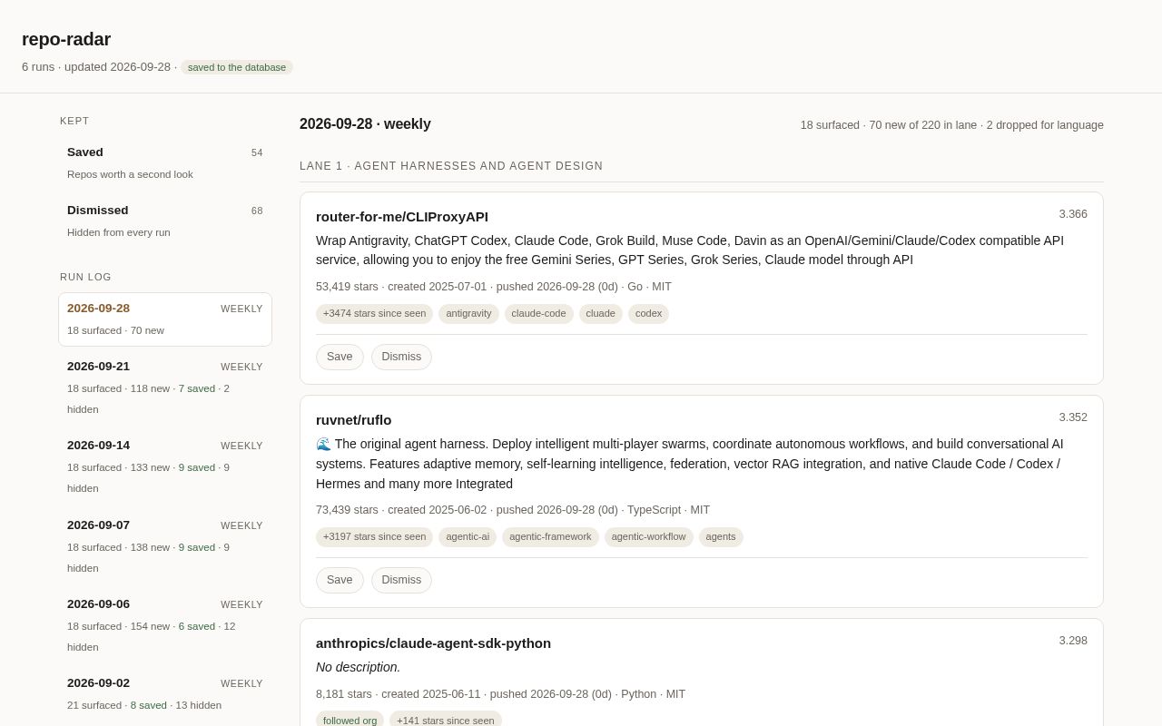
Task: Click the repo-radar page title
Action: pos(66,39)
